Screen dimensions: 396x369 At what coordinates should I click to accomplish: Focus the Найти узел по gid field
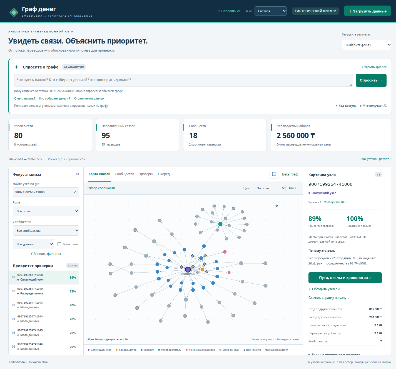pyautogui.click(x=46, y=192)
